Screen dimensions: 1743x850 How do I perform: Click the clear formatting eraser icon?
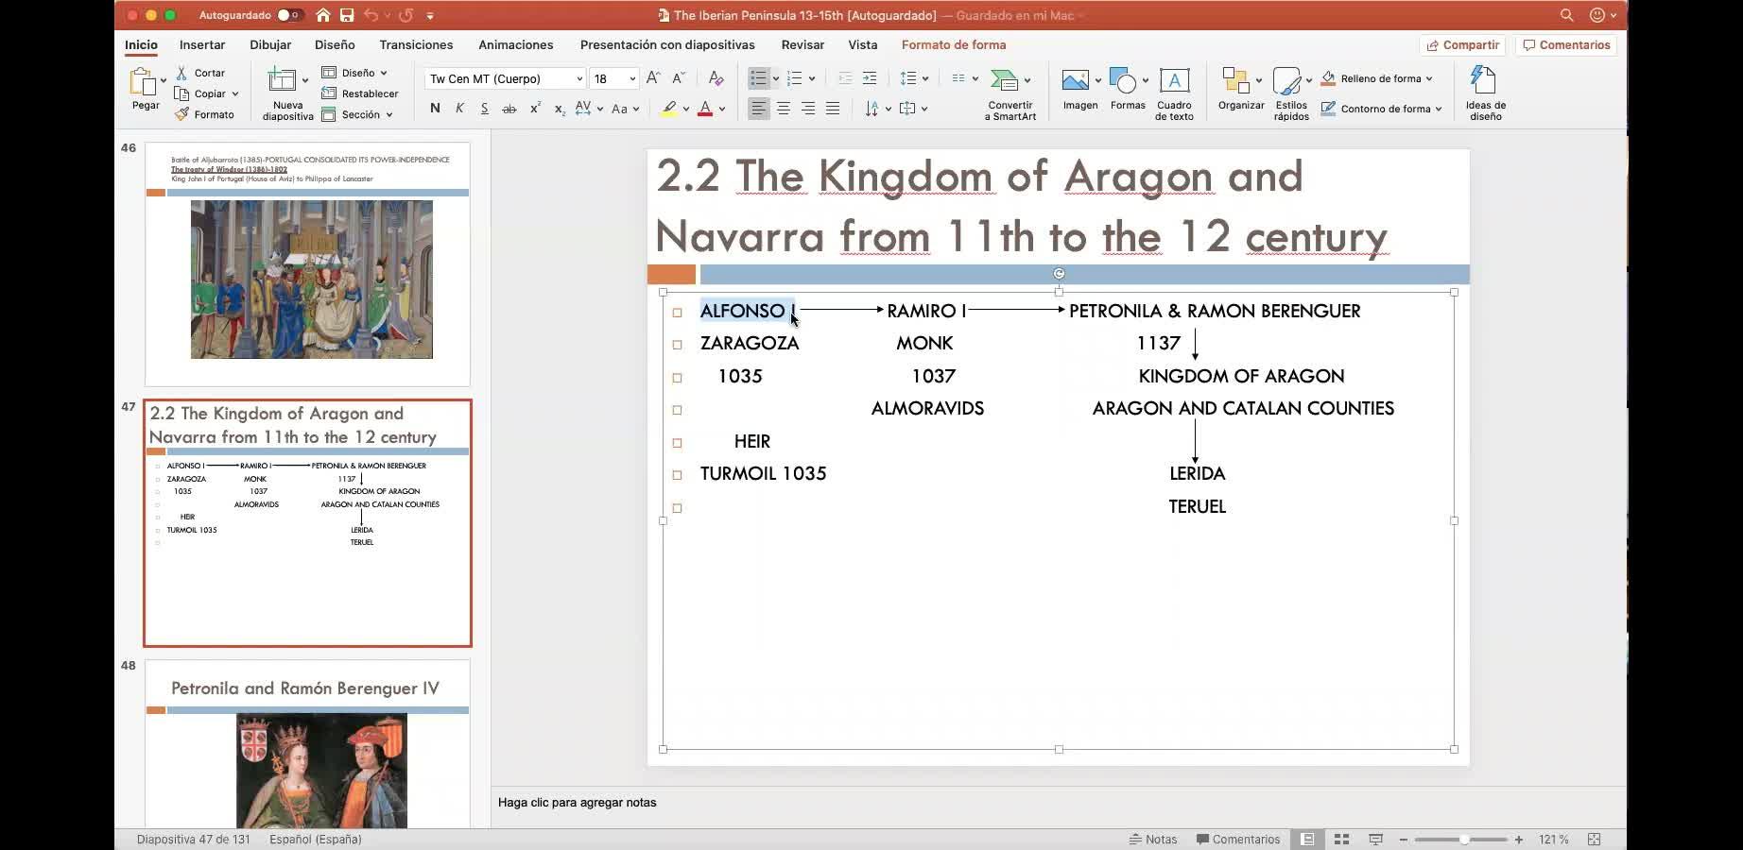(716, 78)
